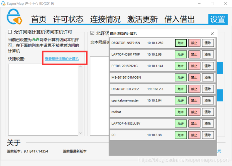Select the DESKTOP-N5T915N computer name
Screen dimensions: 232x166
(126, 43)
